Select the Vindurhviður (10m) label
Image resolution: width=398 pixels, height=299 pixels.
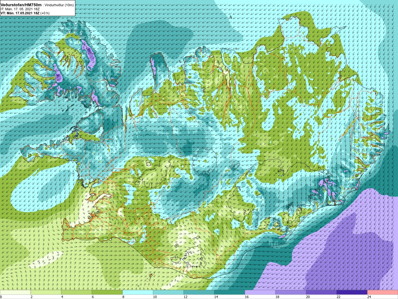coord(59,5)
